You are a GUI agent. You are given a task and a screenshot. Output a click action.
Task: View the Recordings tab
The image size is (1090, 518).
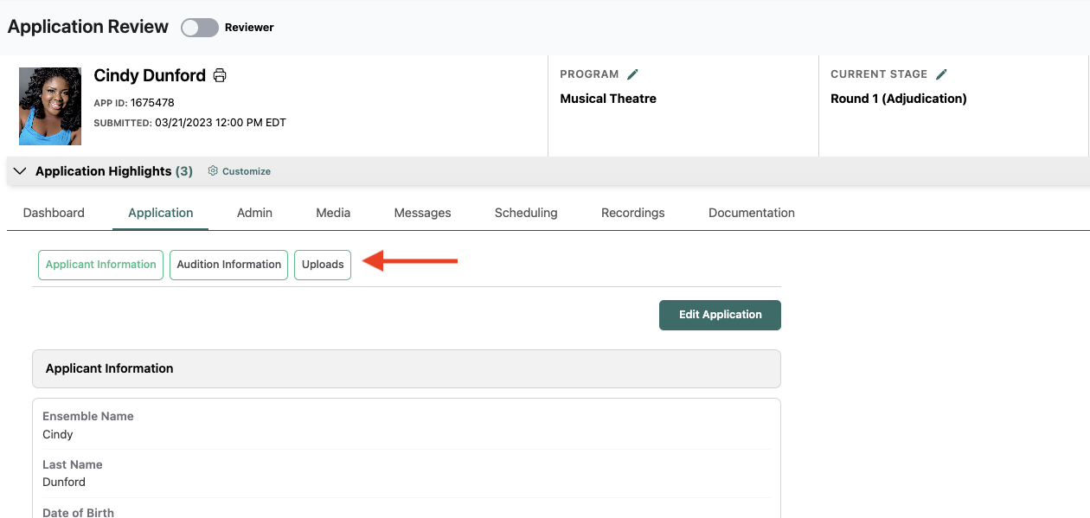(x=633, y=213)
